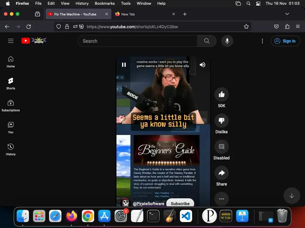Image resolution: width=305 pixels, height=228 pixels.
Task: Open Firefox application hamburger menu
Action: click(x=298, y=26)
